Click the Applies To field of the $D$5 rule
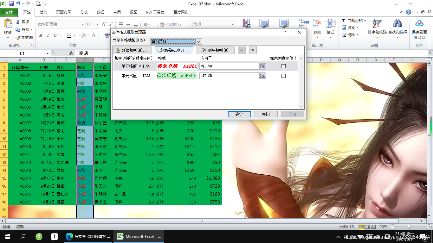 point(229,66)
